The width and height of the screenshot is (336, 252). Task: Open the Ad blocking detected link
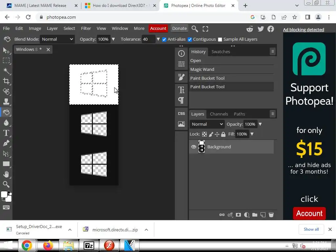304,30
